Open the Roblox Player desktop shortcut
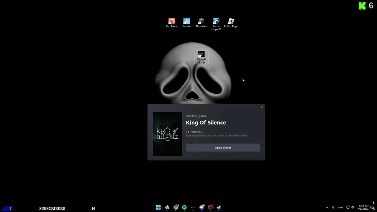The image size is (377, 212). coord(231,23)
